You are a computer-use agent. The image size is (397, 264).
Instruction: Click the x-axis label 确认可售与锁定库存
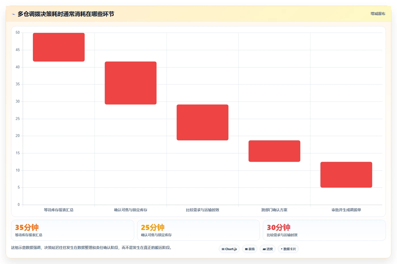[131, 210]
